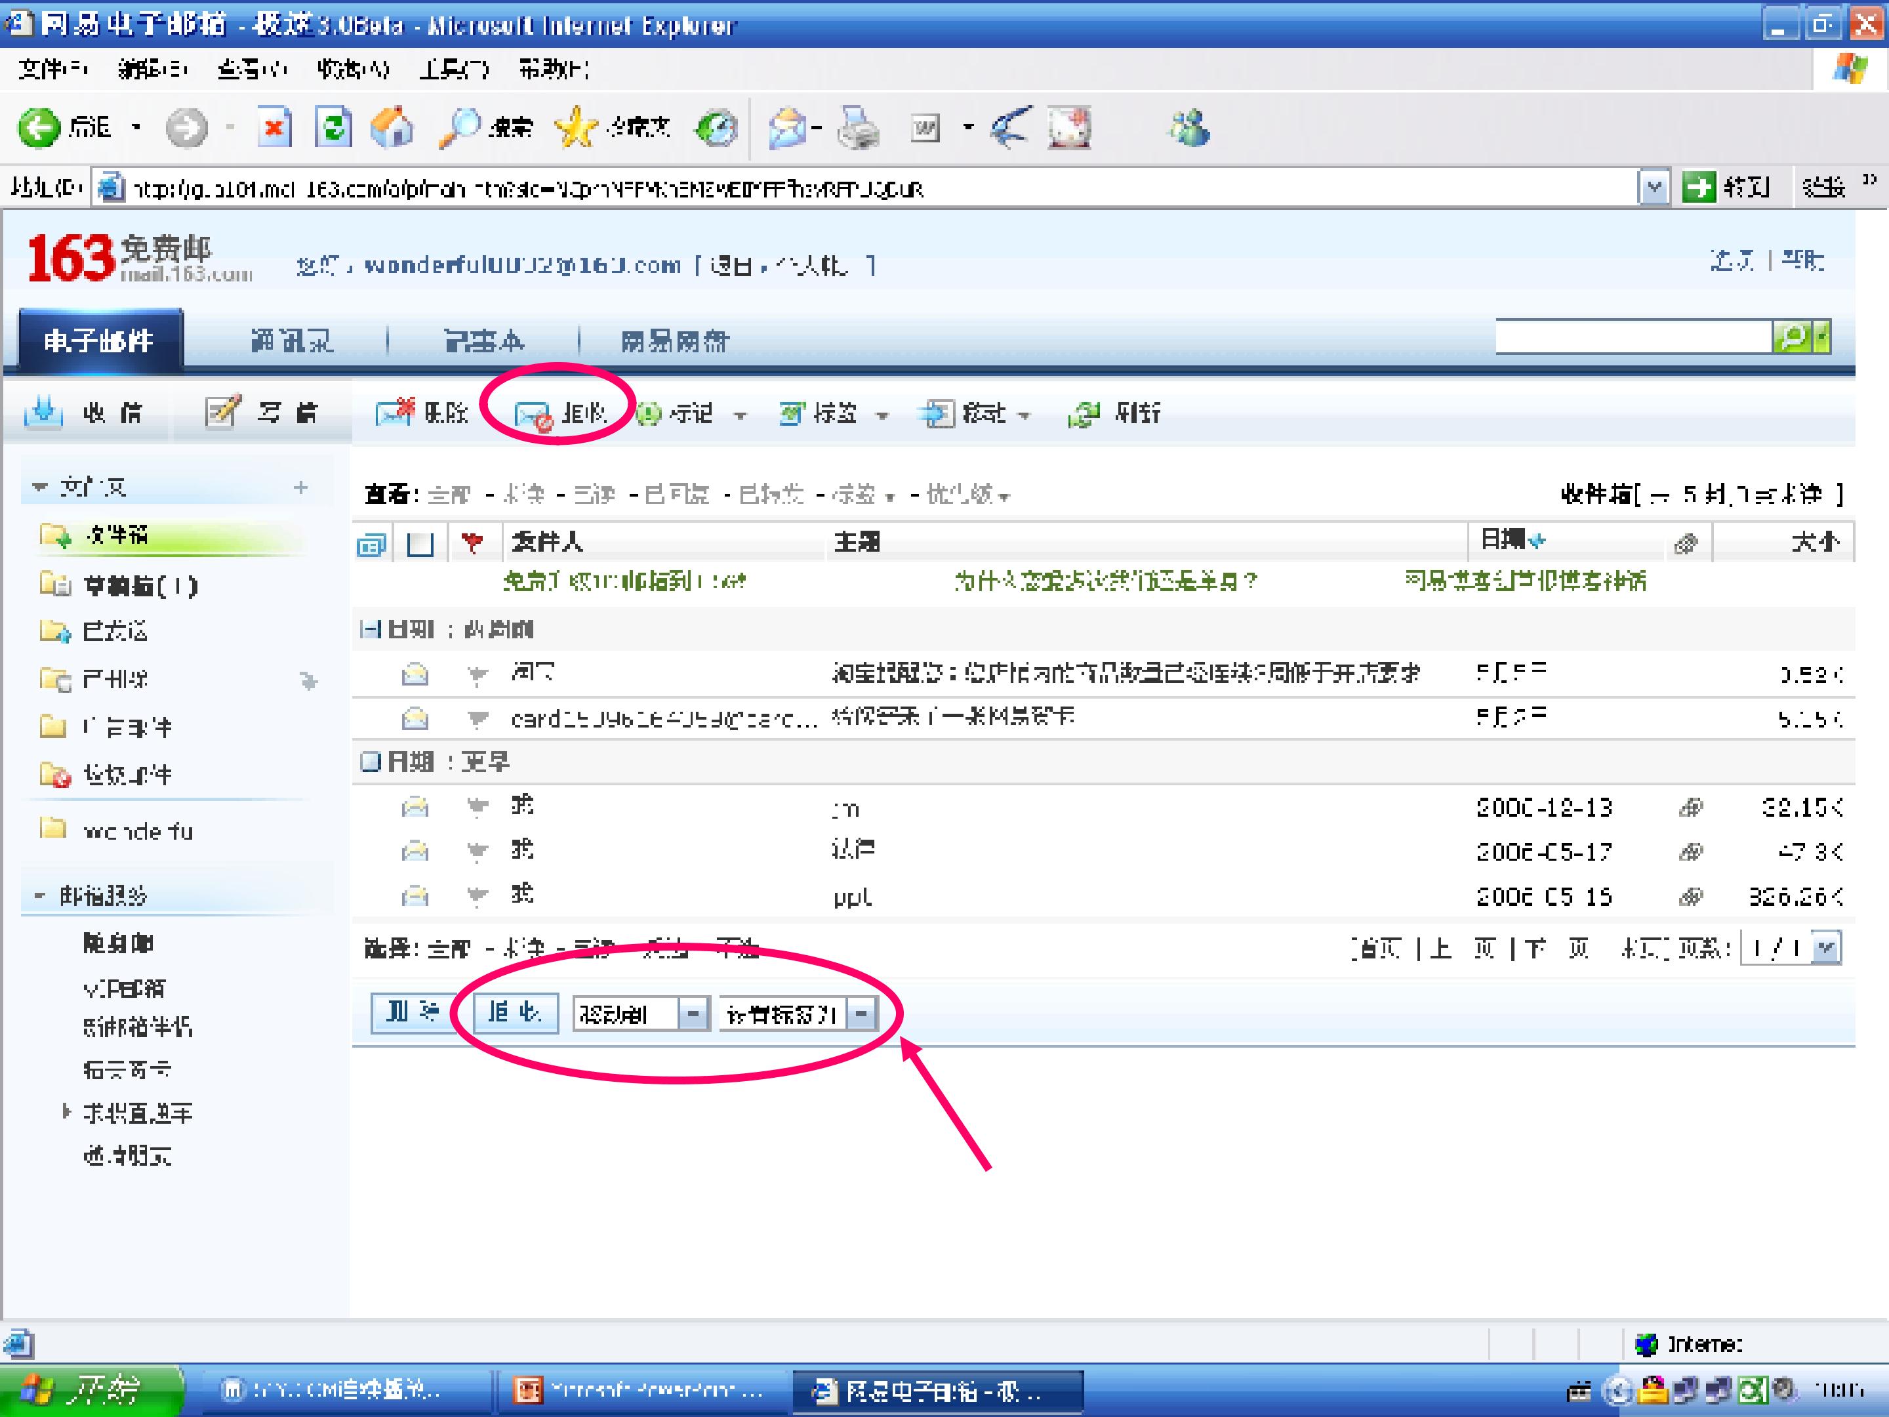
Task: Open the Mark (标记) dropdown arrow
Action: [x=741, y=416]
